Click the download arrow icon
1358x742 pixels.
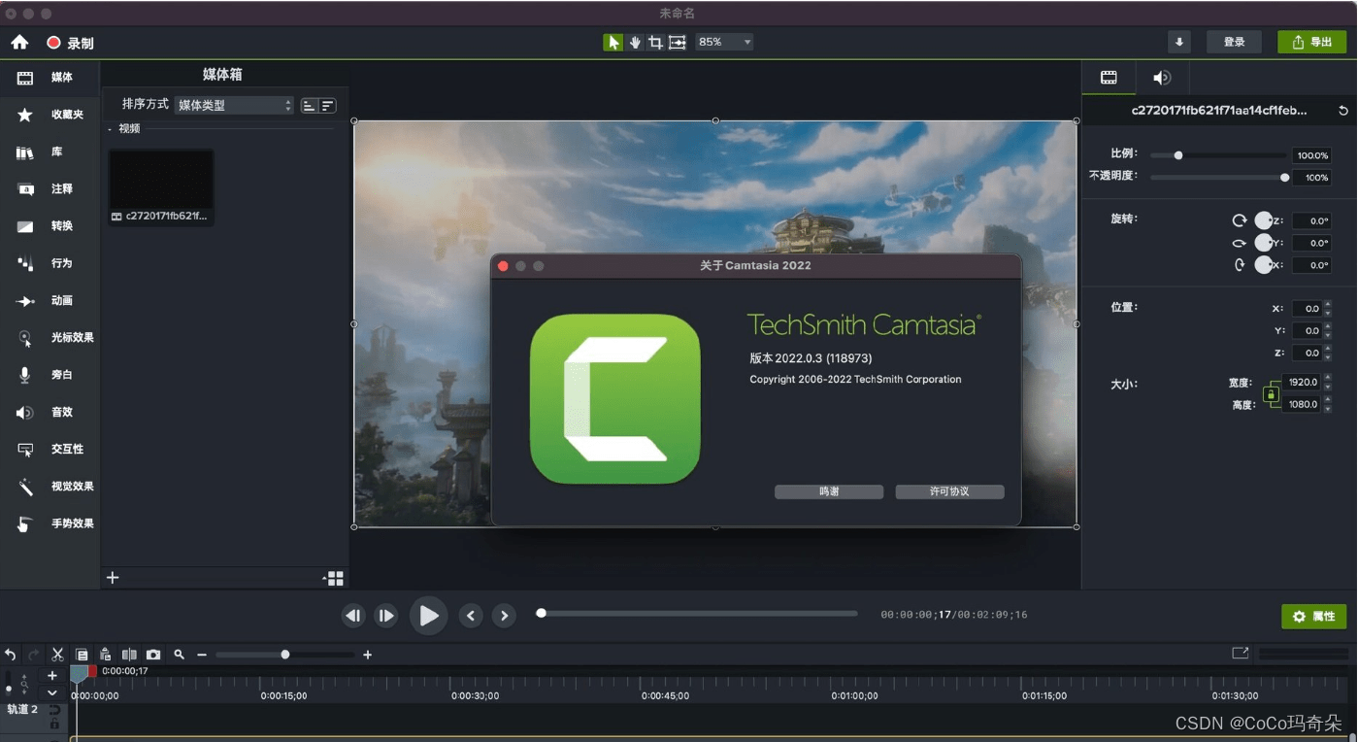point(1179,42)
